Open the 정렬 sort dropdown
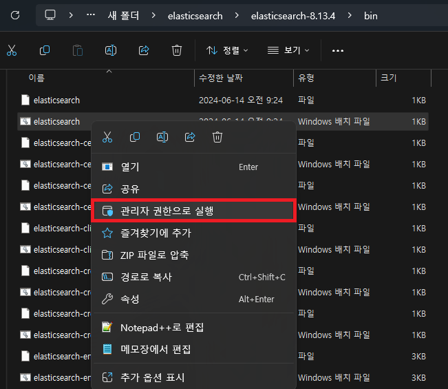The image size is (448, 389). [x=227, y=50]
